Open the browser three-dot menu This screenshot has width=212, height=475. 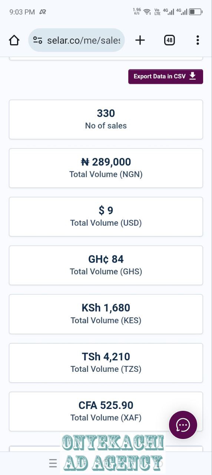[x=198, y=40]
